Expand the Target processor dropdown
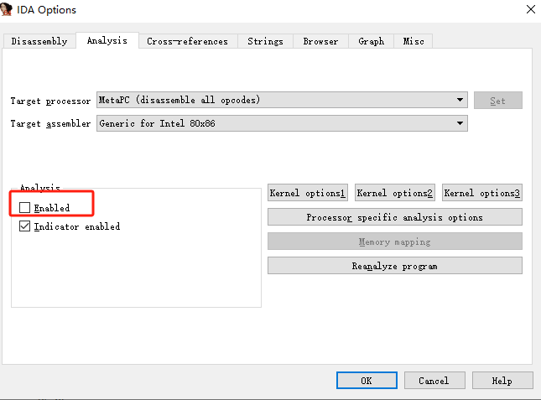 coord(460,101)
